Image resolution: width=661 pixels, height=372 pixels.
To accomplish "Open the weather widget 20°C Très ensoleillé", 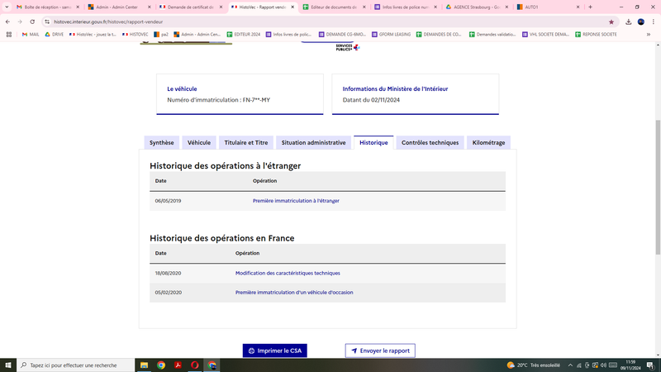I will [533, 365].
